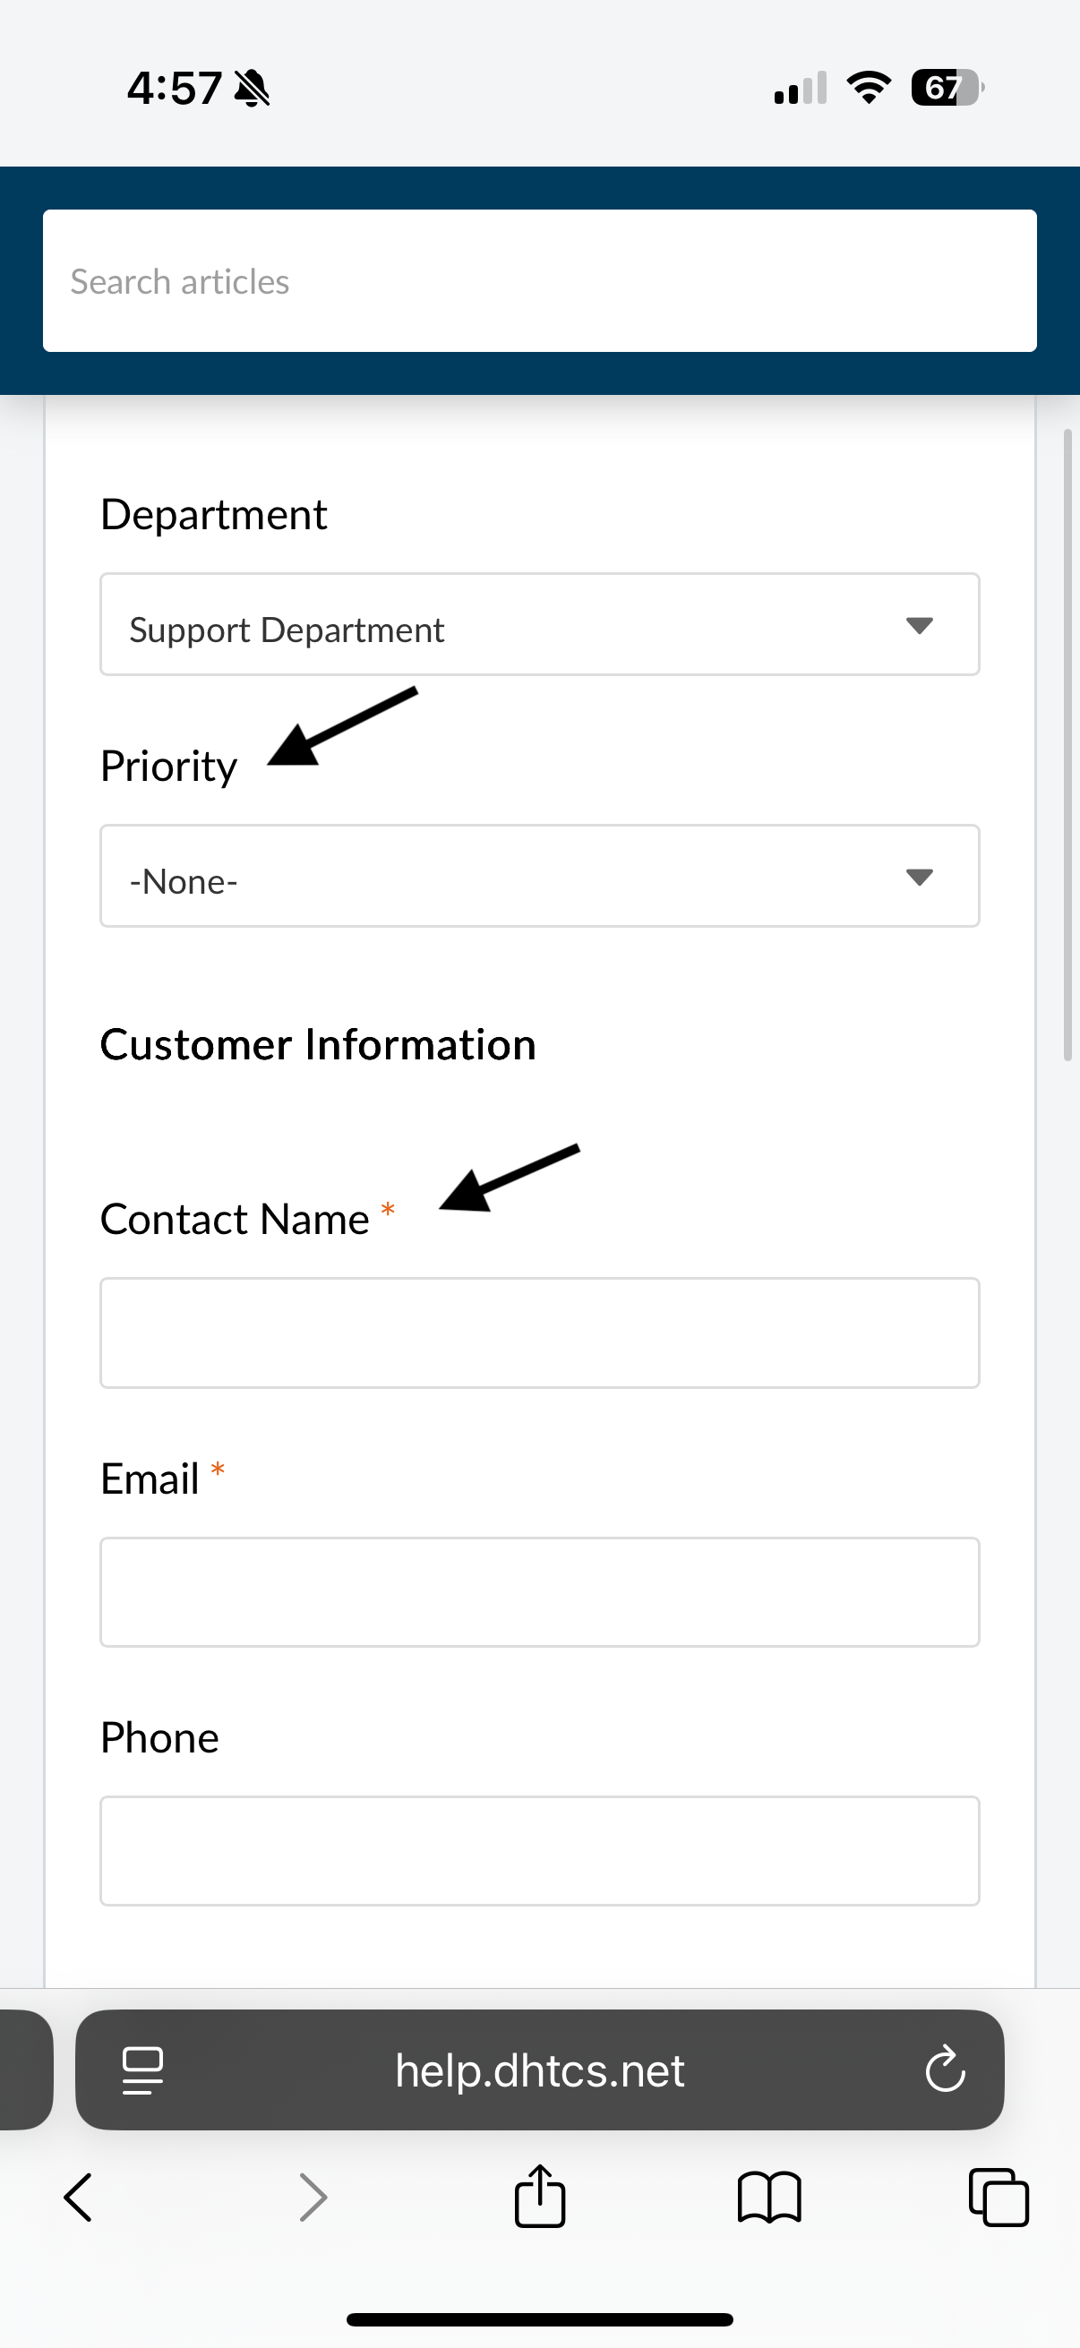The width and height of the screenshot is (1080, 2348).
Task: Open page reader settings icon in address bar
Action: click(143, 2070)
